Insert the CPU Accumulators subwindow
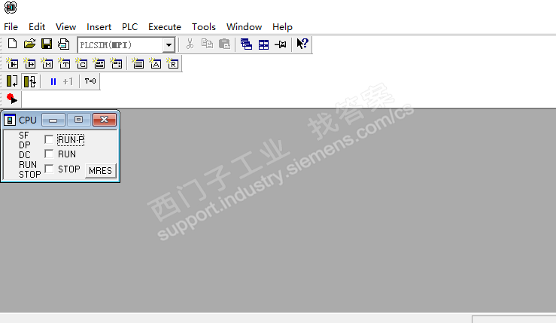This screenshot has width=556, height=323. [155, 63]
